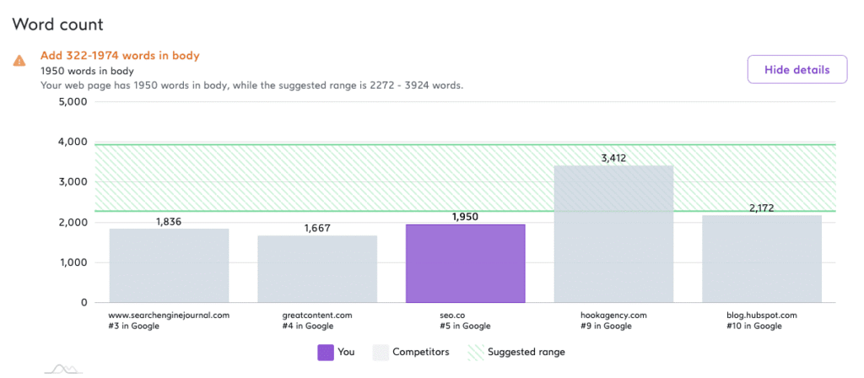Click the Suggested range legend text
The height and width of the screenshot is (378, 864).
pos(526,352)
